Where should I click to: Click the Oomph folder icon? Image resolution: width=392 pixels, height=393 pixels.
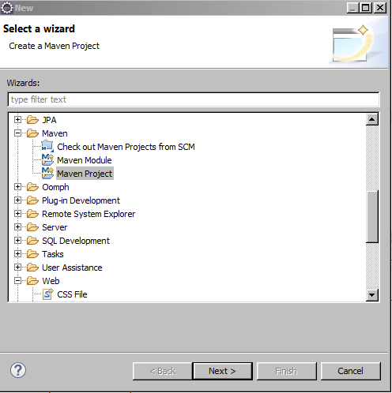pos(32,187)
